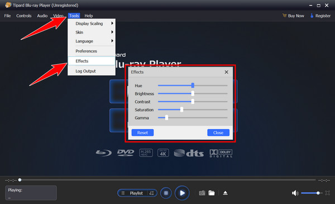This screenshot has height=204, width=335.
Task: Eject the disc with the eject icon
Action: 225,193
